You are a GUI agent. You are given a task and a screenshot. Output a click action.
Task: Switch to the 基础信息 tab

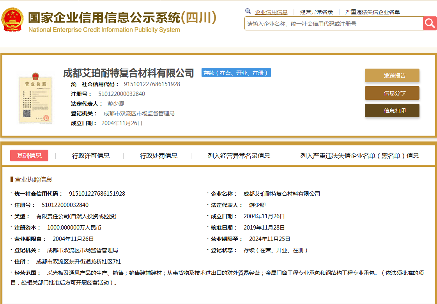tap(29, 155)
